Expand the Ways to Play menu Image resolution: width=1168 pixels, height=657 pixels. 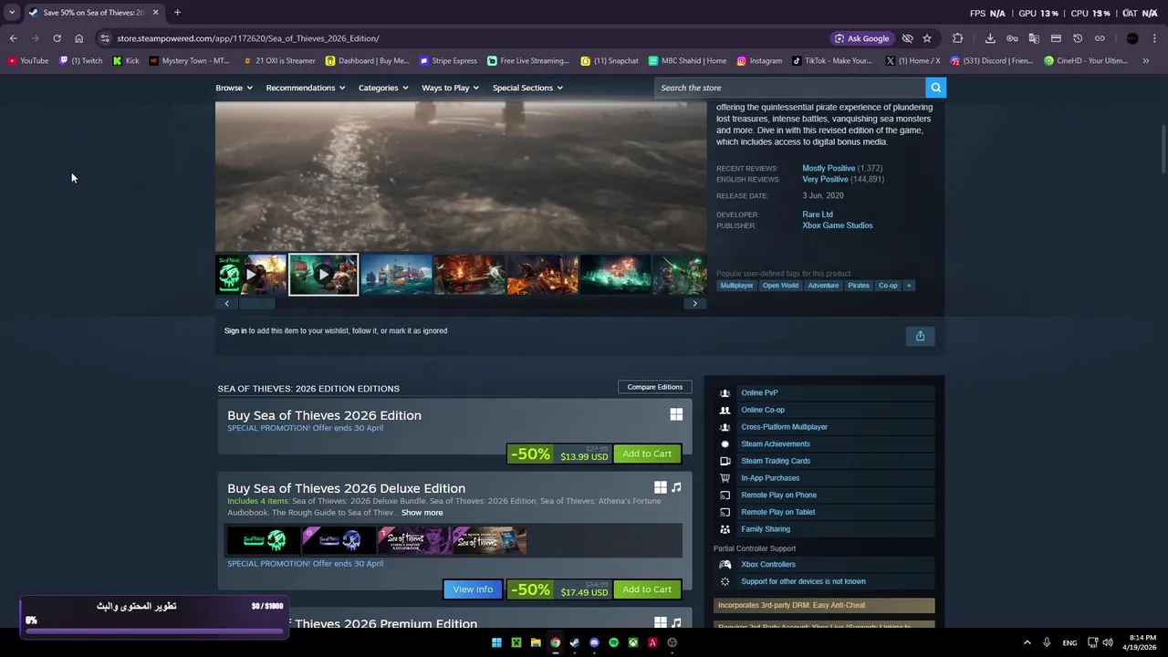click(451, 88)
